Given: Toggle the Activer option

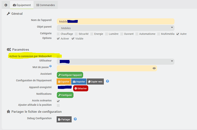Looking at the screenshot, I should (58, 39).
